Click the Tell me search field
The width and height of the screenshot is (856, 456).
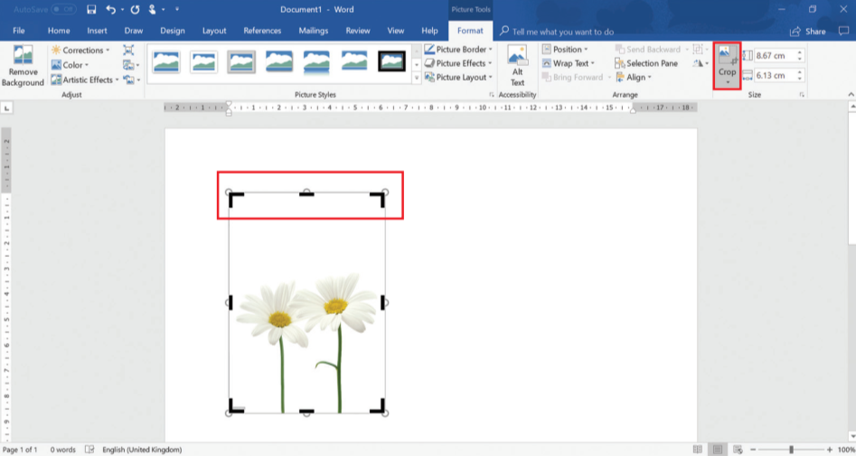click(562, 32)
